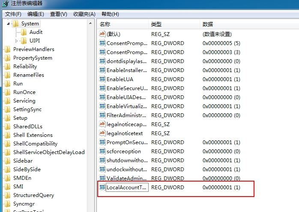Open the 收藏夹(A) menu
The height and width of the screenshot is (212, 299).
pos(84,14)
